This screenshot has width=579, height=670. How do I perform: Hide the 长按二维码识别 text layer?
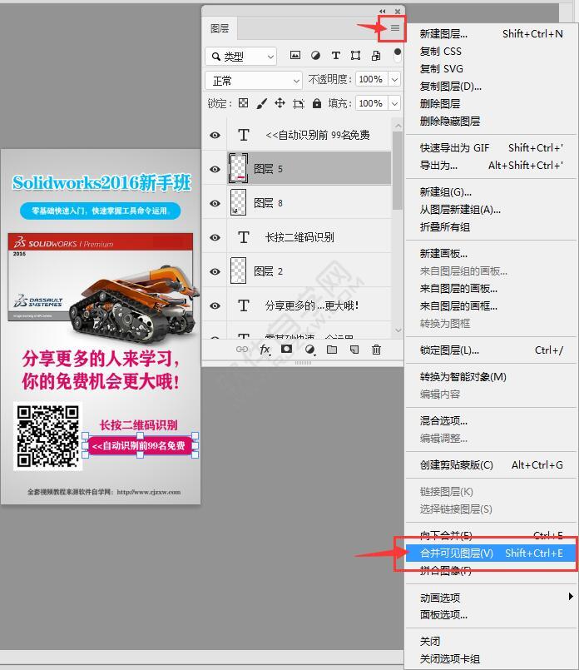pyautogui.click(x=215, y=237)
